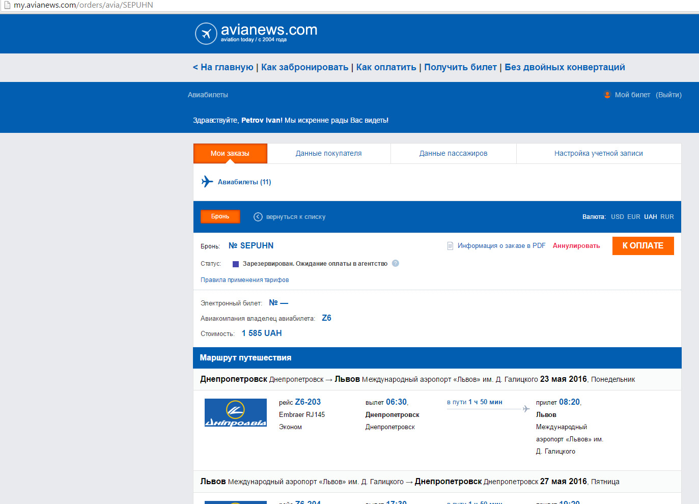This screenshot has height=504, width=699.
Task: Click departure time 06:30
Action: click(x=397, y=402)
